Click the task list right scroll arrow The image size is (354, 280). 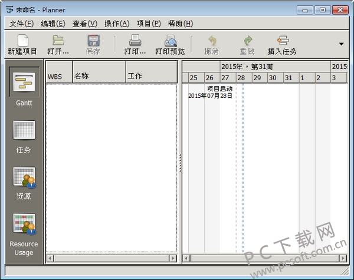(173, 258)
